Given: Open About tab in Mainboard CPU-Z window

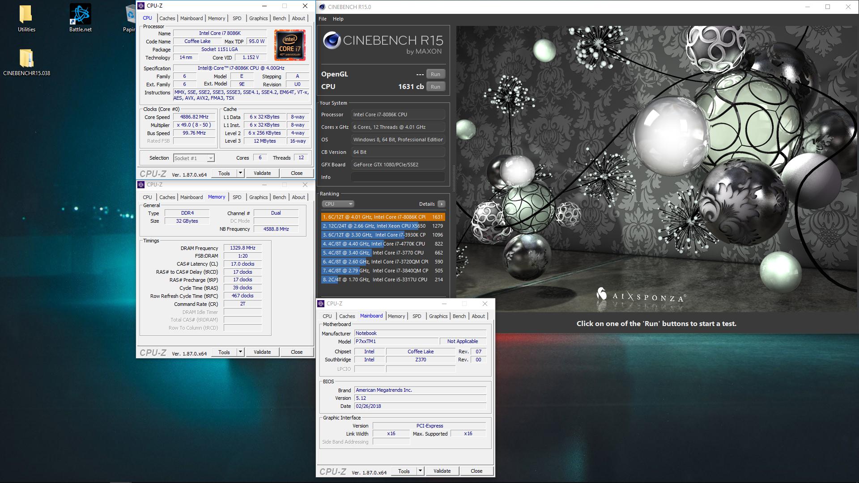Looking at the screenshot, I should 478,316.
